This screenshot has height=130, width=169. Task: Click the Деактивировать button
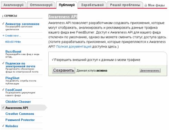(150, 71)
